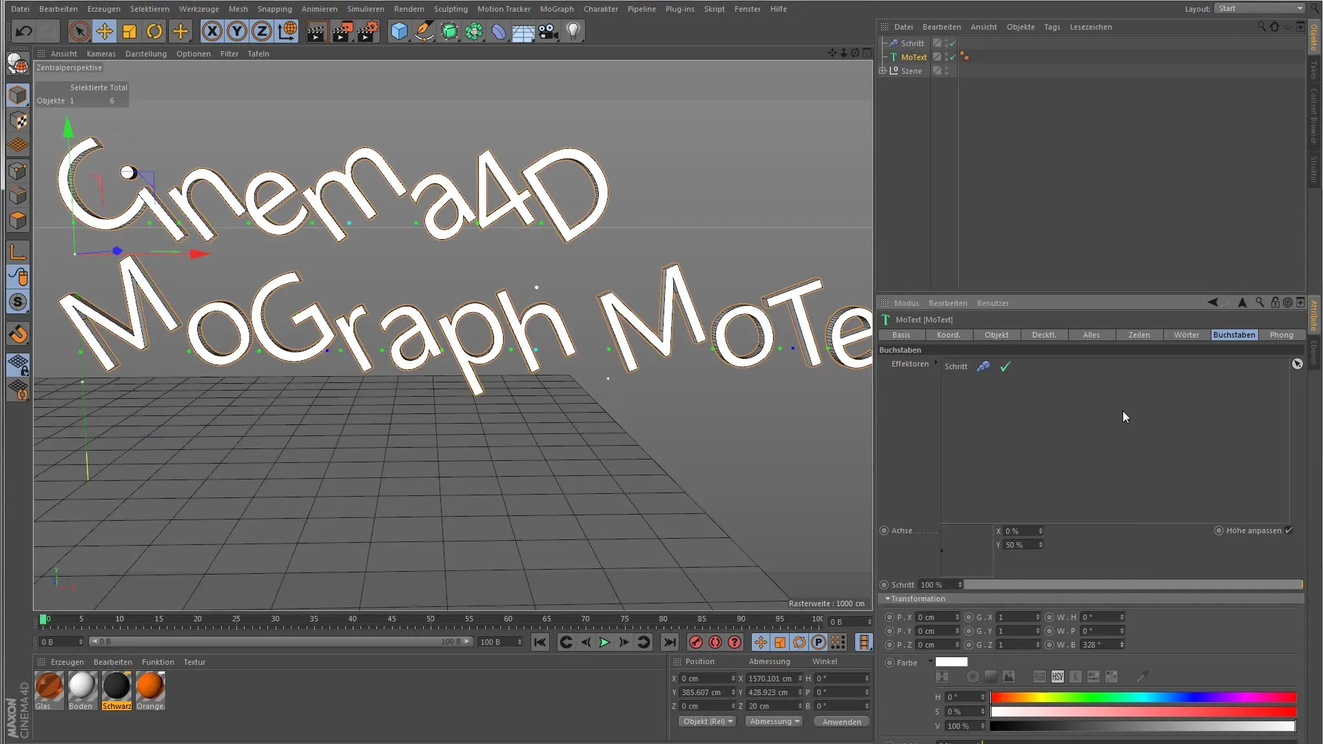The width and height of the screenshot is (1323, 744).
Task: Activate the Move tool
Action: pyautogui.click(x=105, y=31)
